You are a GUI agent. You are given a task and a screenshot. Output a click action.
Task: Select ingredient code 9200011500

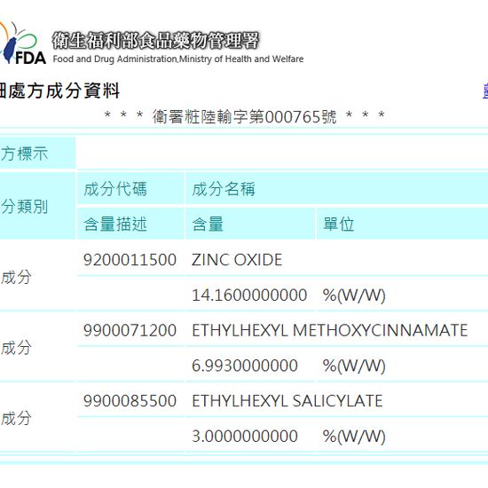click(x=130, y=260)
